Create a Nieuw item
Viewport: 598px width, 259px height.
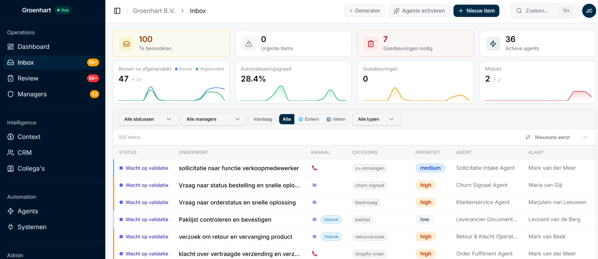476,11
